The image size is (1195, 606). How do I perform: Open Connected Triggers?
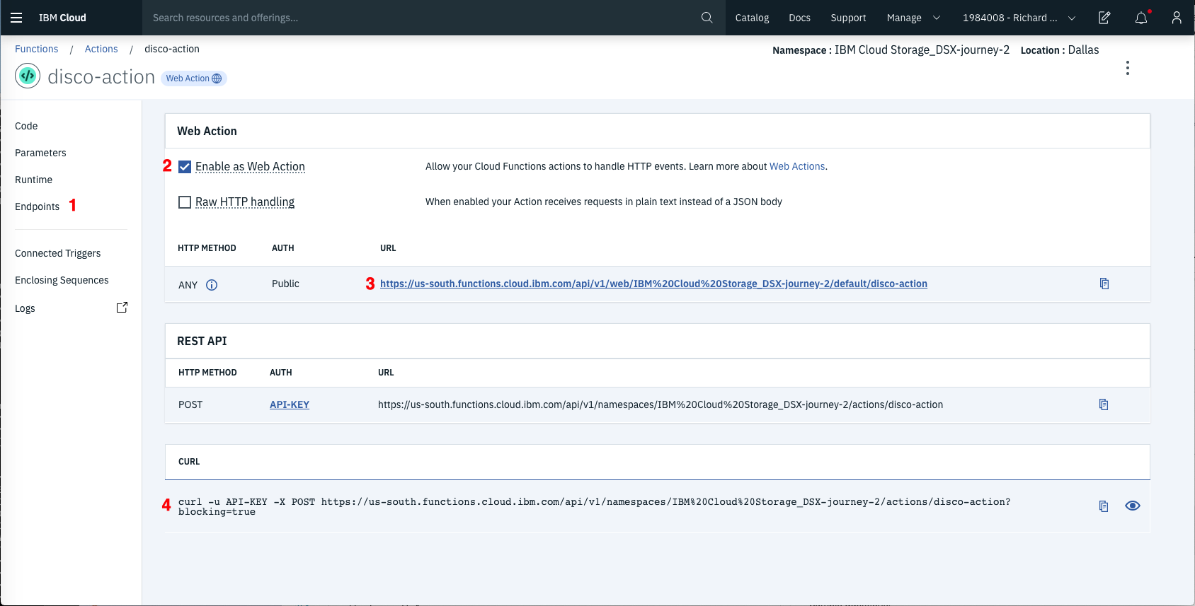(x=57, y=253)
